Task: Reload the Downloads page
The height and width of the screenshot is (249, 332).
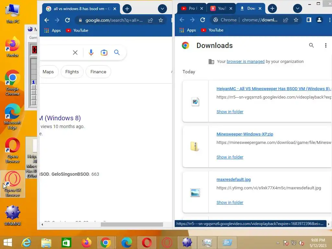Action: click(x=203, y=20)
